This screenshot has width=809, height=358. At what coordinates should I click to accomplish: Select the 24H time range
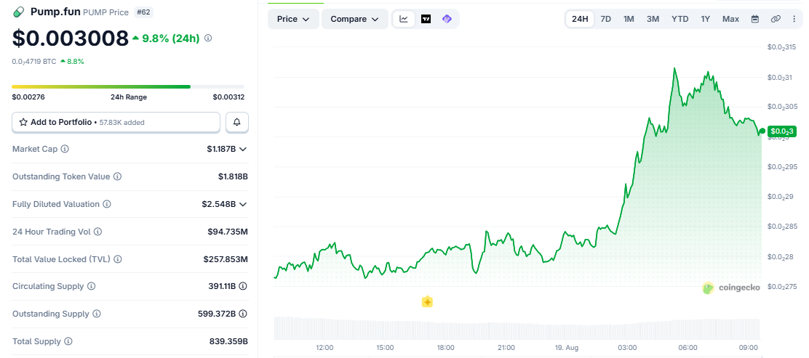(x=580, y=19)
